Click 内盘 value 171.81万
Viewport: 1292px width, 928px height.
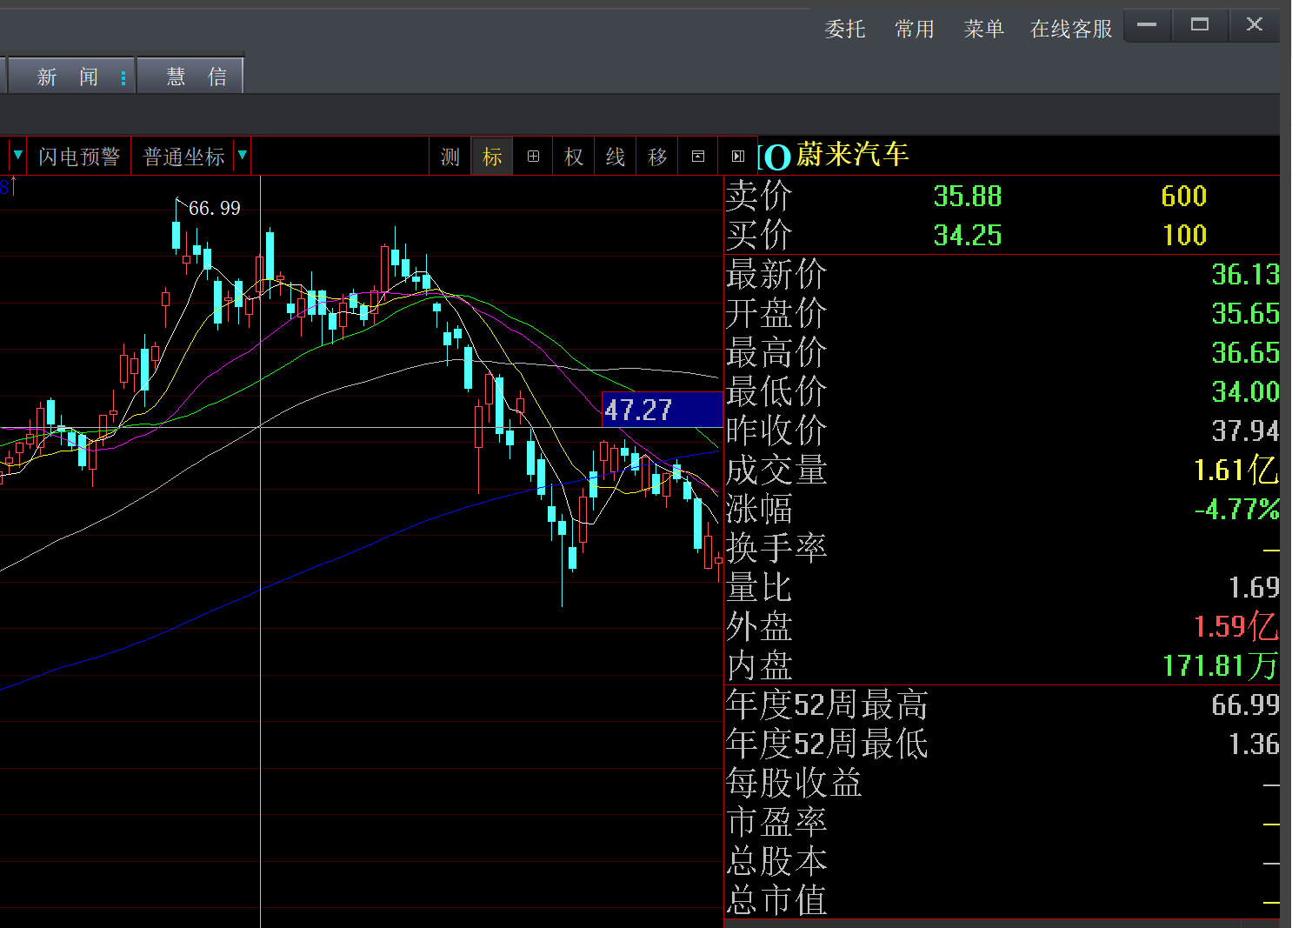(x=1221, y=666)
